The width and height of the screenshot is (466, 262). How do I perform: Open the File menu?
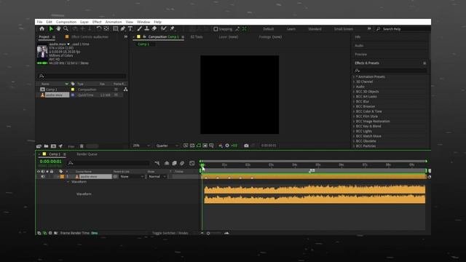tap(39, 22)
